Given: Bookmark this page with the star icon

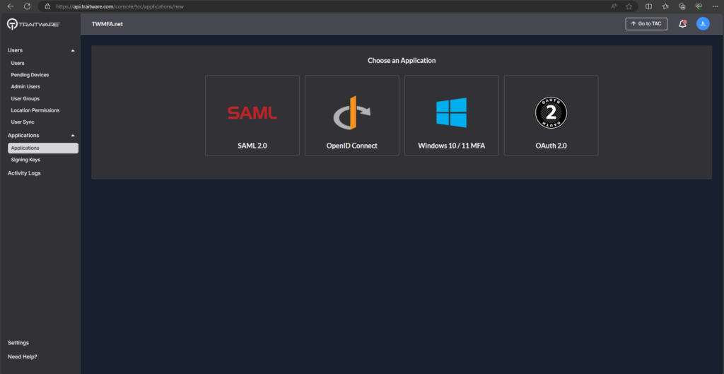Looking at the screenshot, I should (629, 6).
